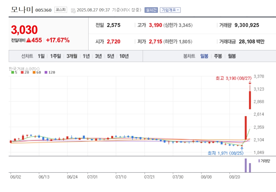Viewport: 276px width, 192px height.
Task: Click the 저가 value 2,715
Action: tap(155, 41)
